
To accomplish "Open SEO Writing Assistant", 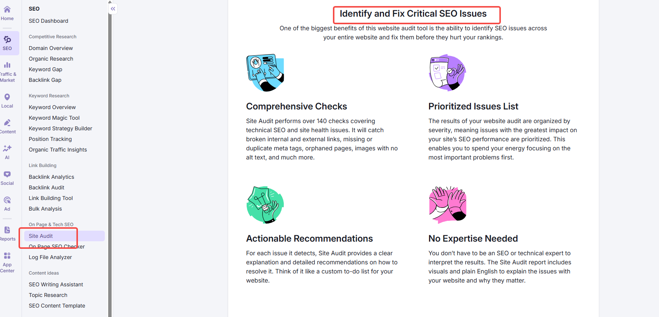I will coord(56,284).
